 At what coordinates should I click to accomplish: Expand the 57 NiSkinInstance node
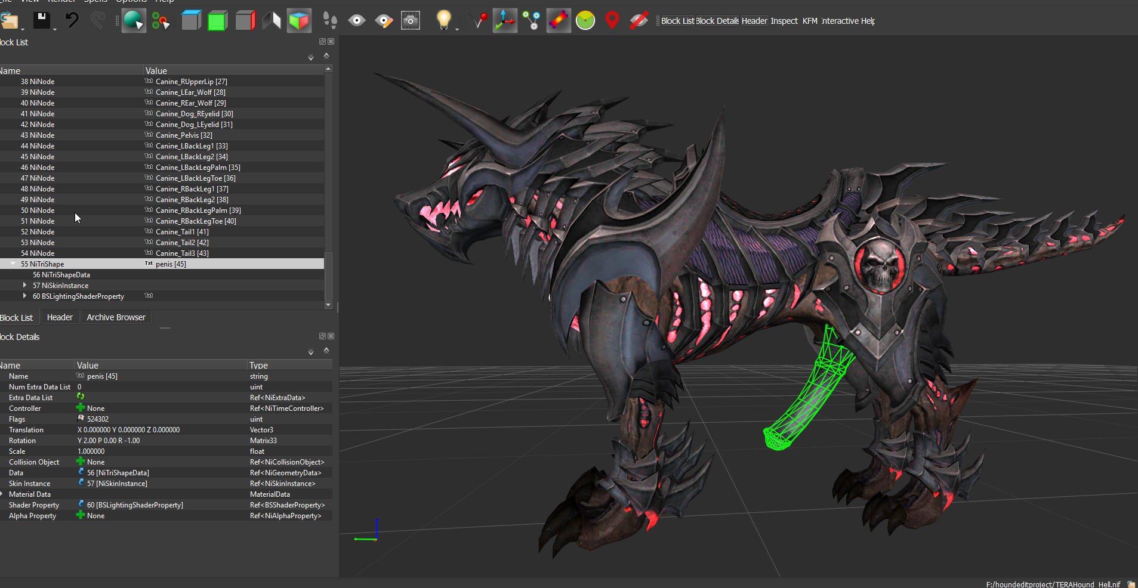tap(24, 285)
